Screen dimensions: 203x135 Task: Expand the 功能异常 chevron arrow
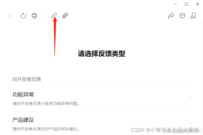(191, 99)
